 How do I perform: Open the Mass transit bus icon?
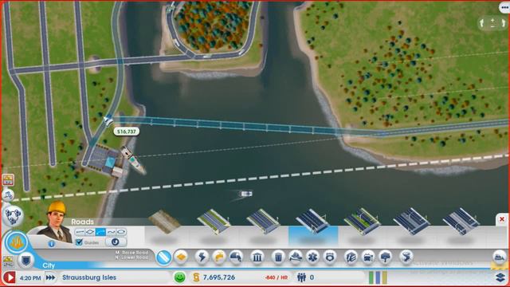pyautogui.click(x=368, y=257)
